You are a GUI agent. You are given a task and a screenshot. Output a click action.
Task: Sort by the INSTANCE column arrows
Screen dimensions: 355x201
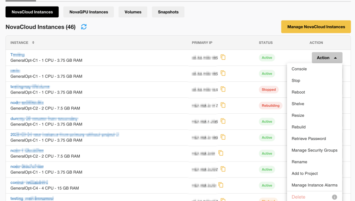(x=33, y=43)
